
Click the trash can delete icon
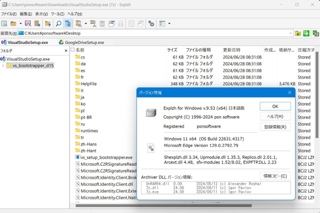pyautogui.click(x=102, y=24)
